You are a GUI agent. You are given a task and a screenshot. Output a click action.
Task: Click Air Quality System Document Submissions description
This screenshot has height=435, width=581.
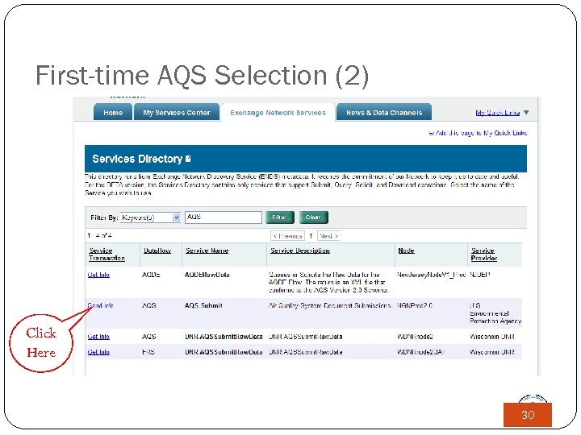329,305
